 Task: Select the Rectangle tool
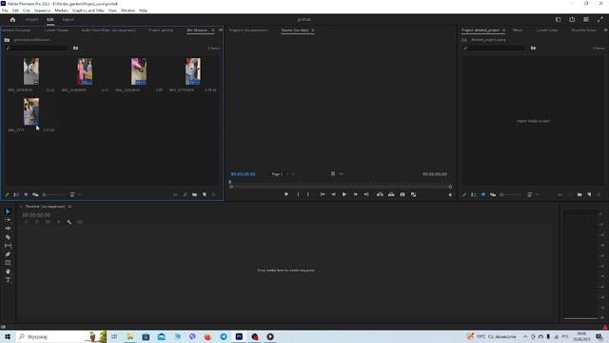coord(8,263)
